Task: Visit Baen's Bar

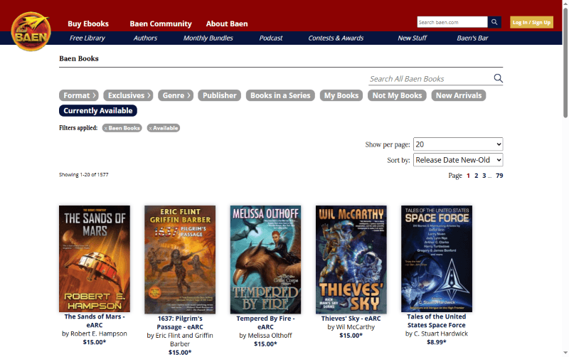Action: 472,38
